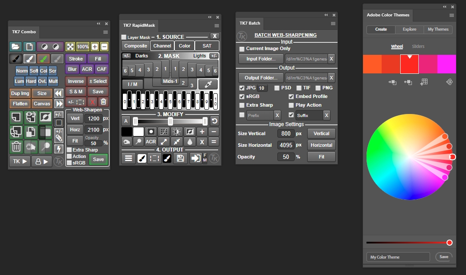Select the Channel source tab in RapidMask

click(x=162, y=46)
